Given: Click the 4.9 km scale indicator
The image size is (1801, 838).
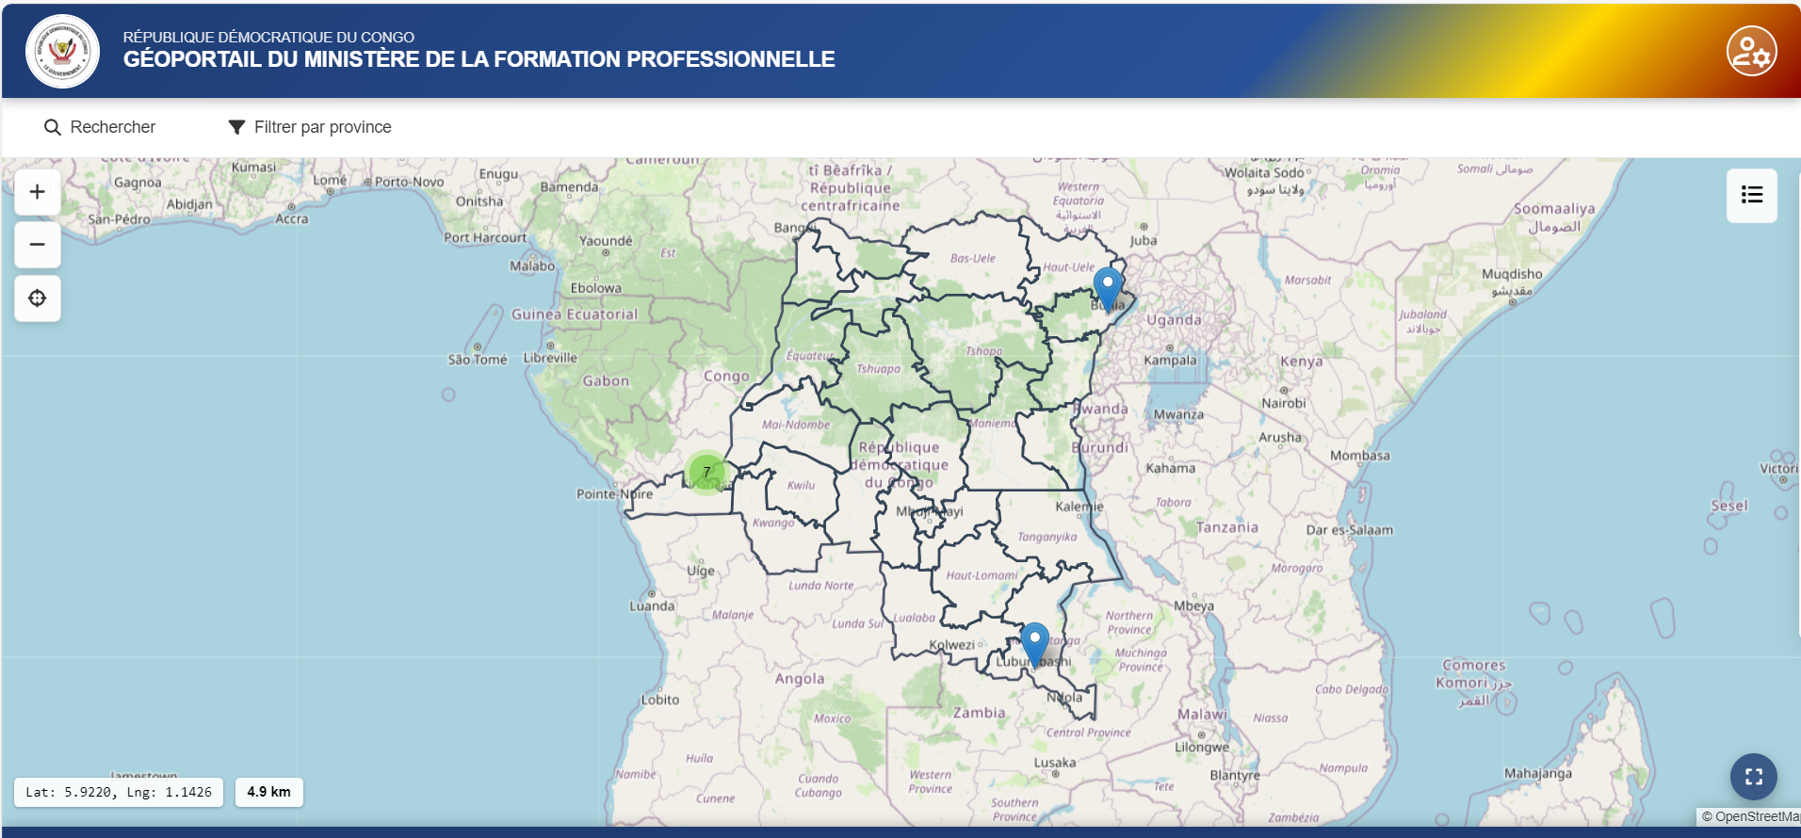Looking at the screenshot, I should 268,792.
